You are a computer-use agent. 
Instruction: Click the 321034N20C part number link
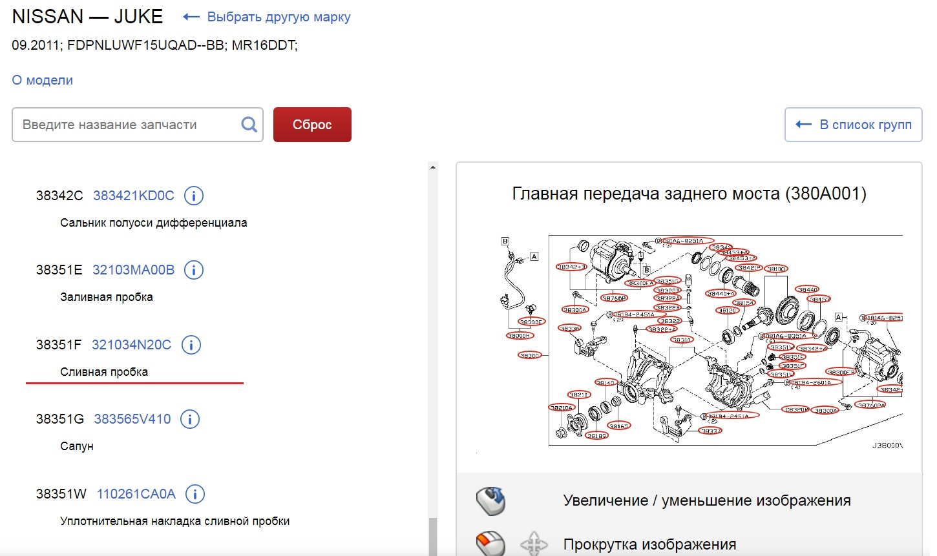pyautogui.click(x=132, y=345)
